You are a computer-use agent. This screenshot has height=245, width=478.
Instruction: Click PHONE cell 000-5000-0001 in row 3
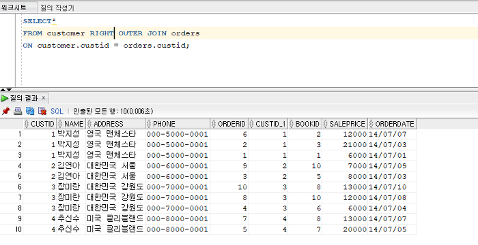point(177,155)
